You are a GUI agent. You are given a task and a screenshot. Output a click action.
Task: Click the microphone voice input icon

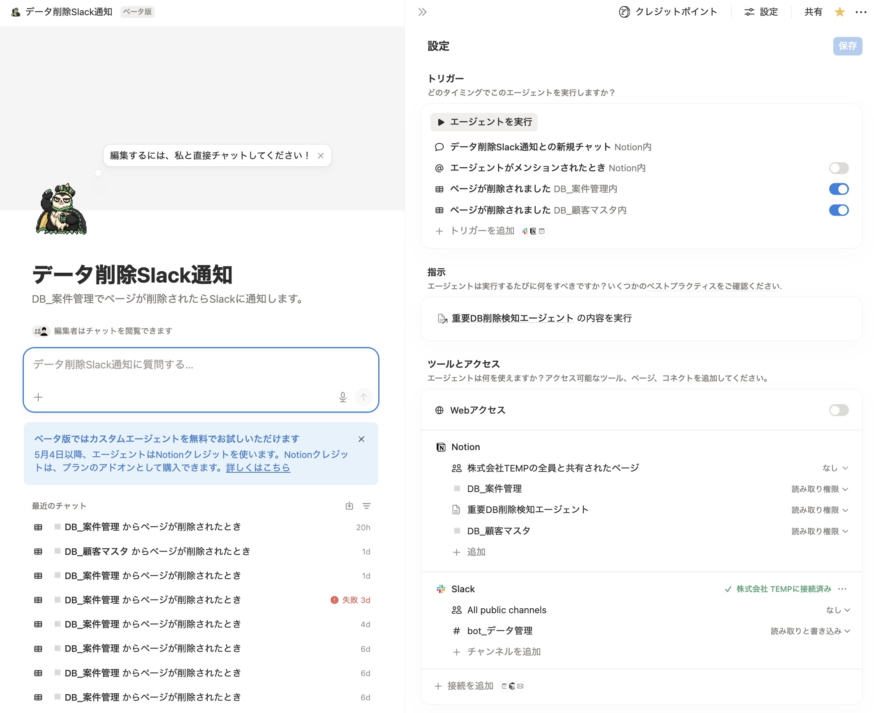pos(342,397)
